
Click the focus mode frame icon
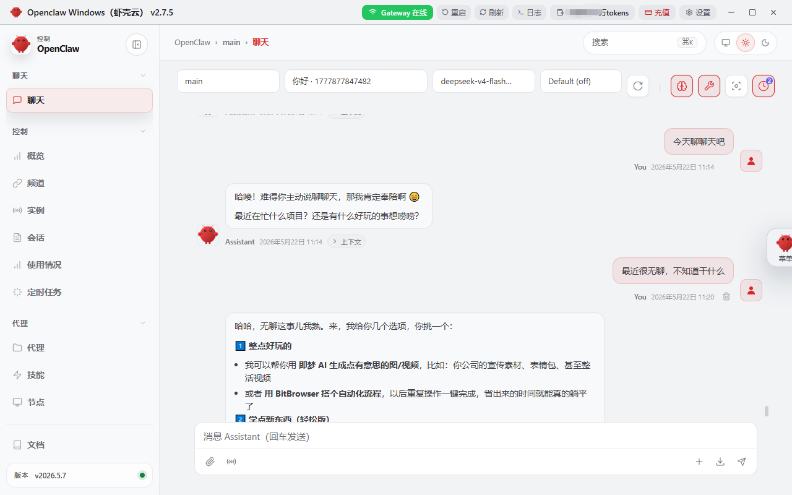click(736, 86)
